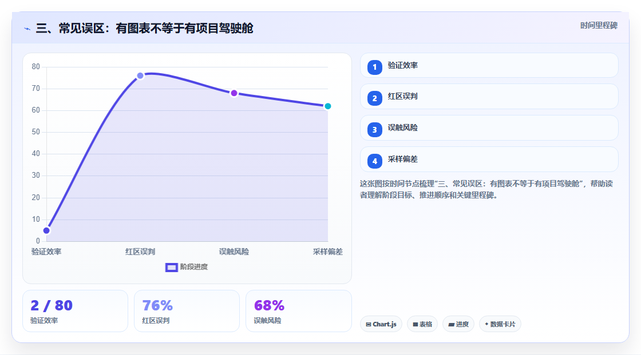Click the x-axis label 红区误判
The width and height of the screenshot is (641, 355).
[x=140, y=252]
